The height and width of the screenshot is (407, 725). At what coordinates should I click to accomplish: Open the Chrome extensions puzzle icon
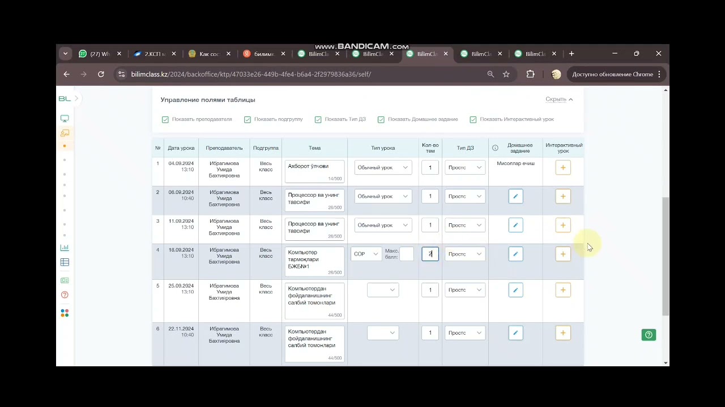pyautogui.click(x=530, y=74)
